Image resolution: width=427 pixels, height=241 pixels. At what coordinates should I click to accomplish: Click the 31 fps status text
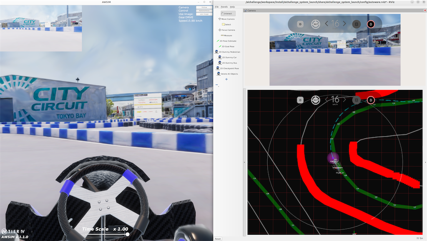[419, 238]
